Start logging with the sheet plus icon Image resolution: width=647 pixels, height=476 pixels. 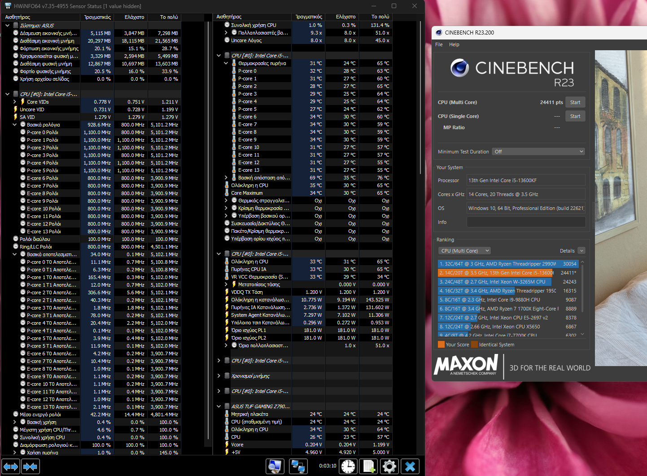(369, 467)
